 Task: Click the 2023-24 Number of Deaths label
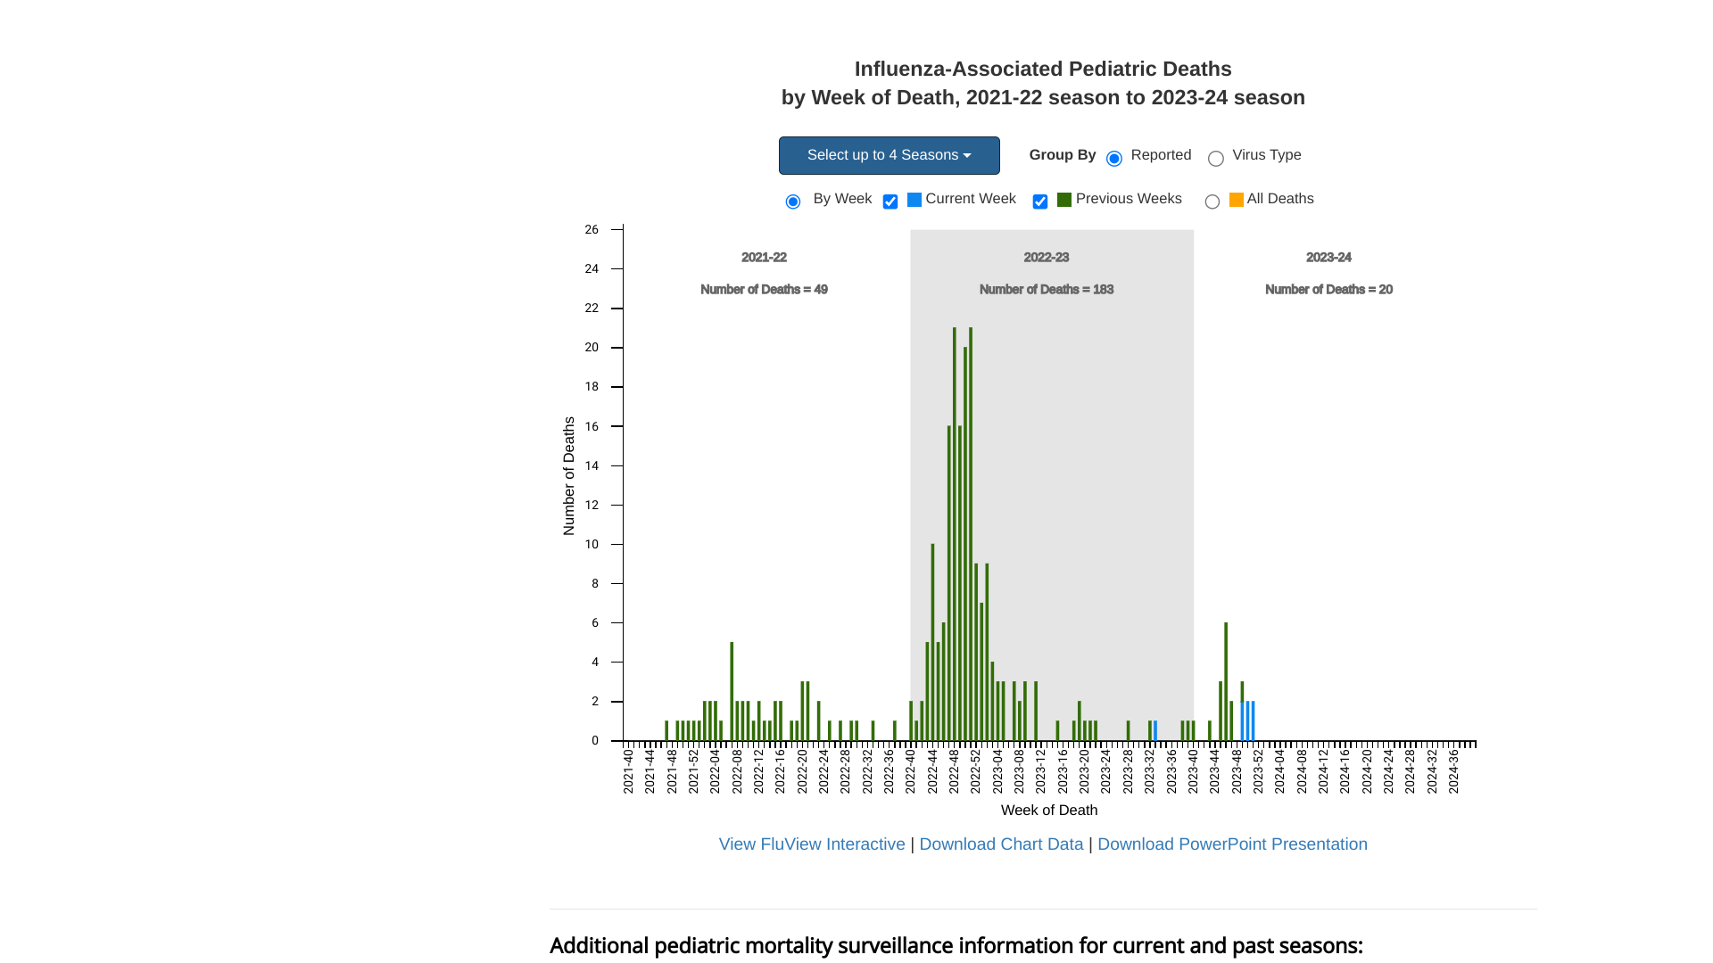pos(1328,290)
